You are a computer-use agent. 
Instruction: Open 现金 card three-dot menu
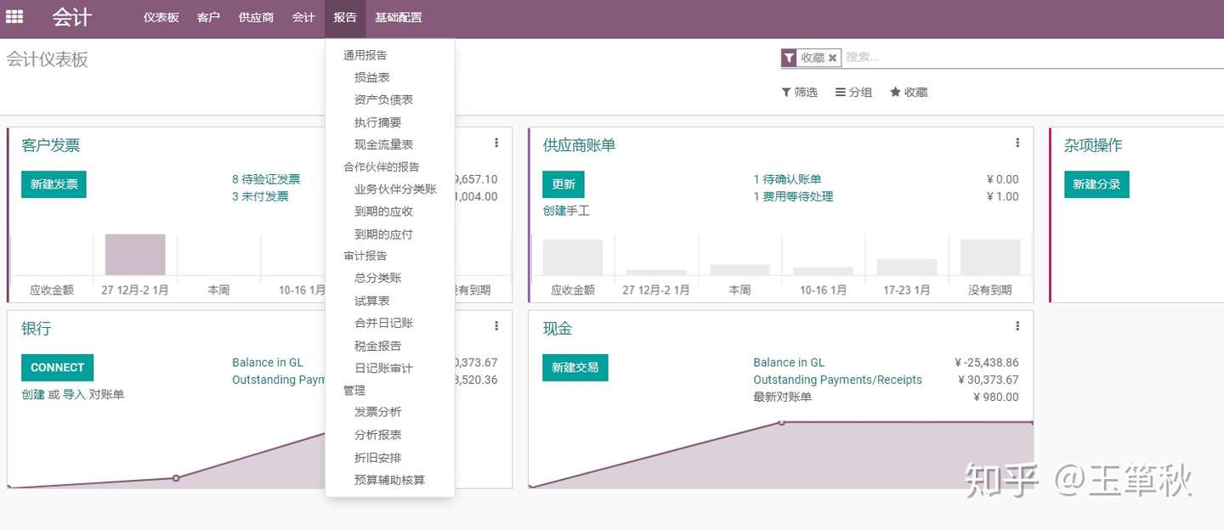(x=1017, y=326)
